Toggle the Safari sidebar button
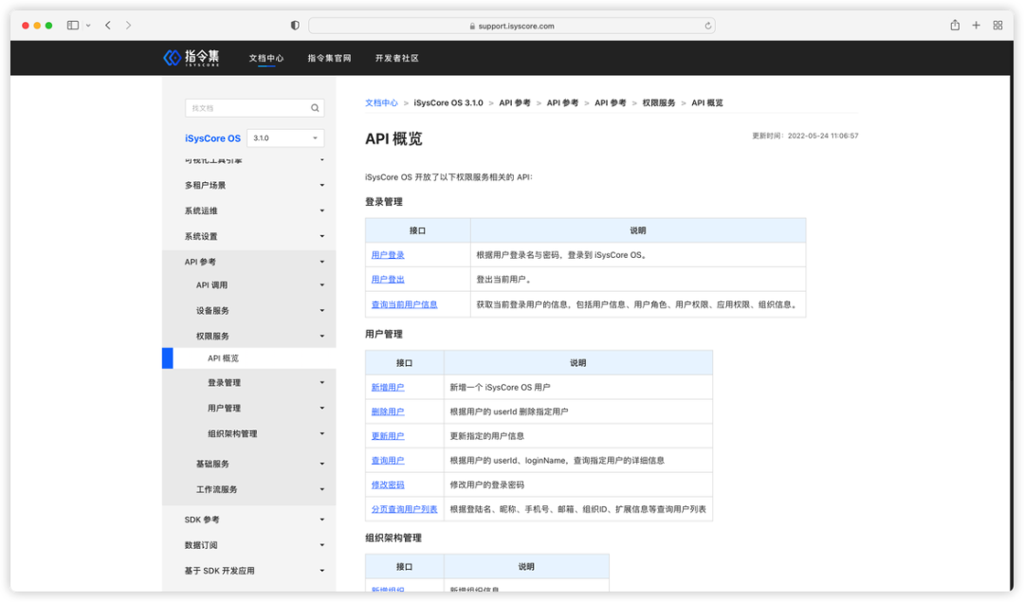Viewport: 1024px width, 602px height. [x=73, y=26]
